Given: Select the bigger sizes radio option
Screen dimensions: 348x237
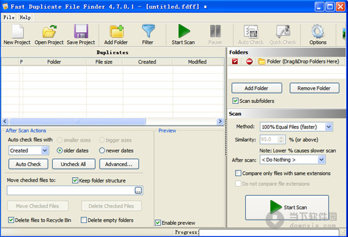Looking at the screenshot, I should click(x=102, y=140).
